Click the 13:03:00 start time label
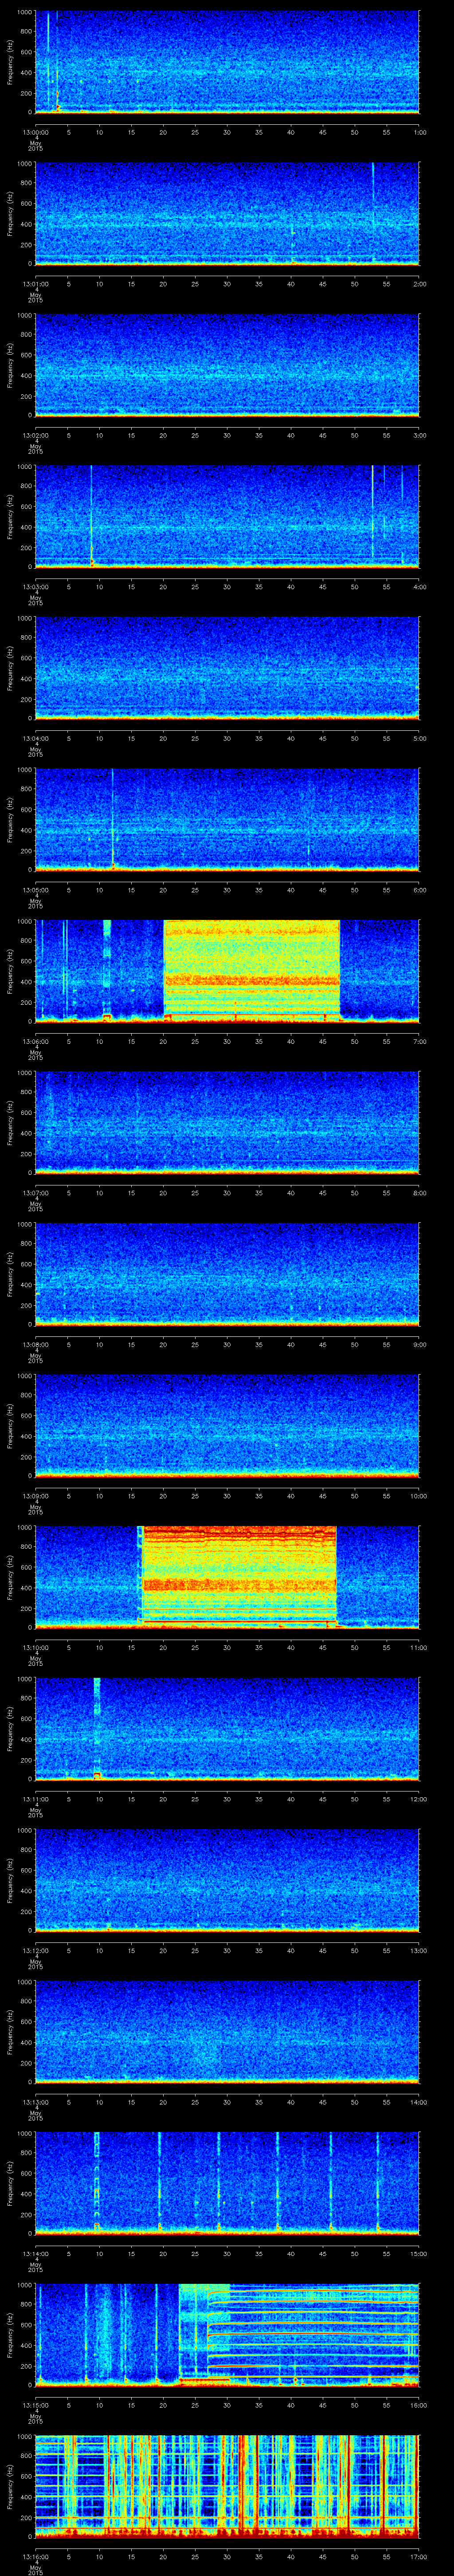Viewport: 454px width, 2576px height. pyautogui.click(x=36, y=587)
